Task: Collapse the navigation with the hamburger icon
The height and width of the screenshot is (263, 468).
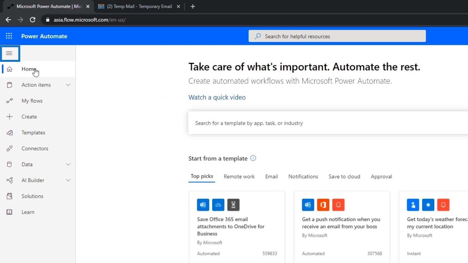Action: (9, 53)
